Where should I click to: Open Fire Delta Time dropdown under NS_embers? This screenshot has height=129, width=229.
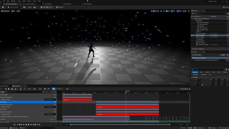tap(50, 107)
